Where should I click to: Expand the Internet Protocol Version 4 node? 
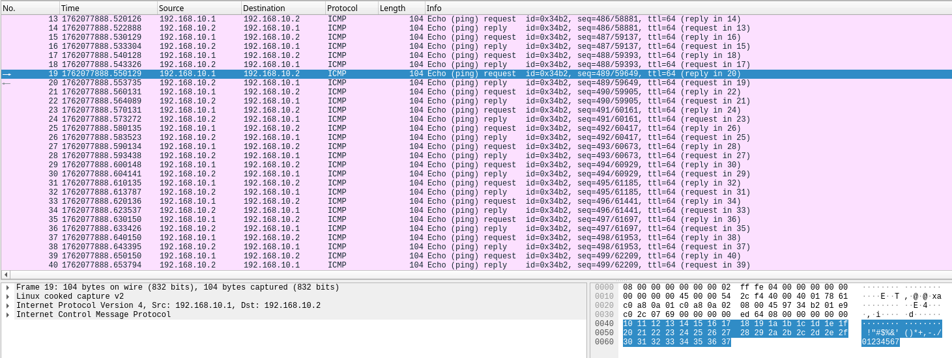pos(8,306)
